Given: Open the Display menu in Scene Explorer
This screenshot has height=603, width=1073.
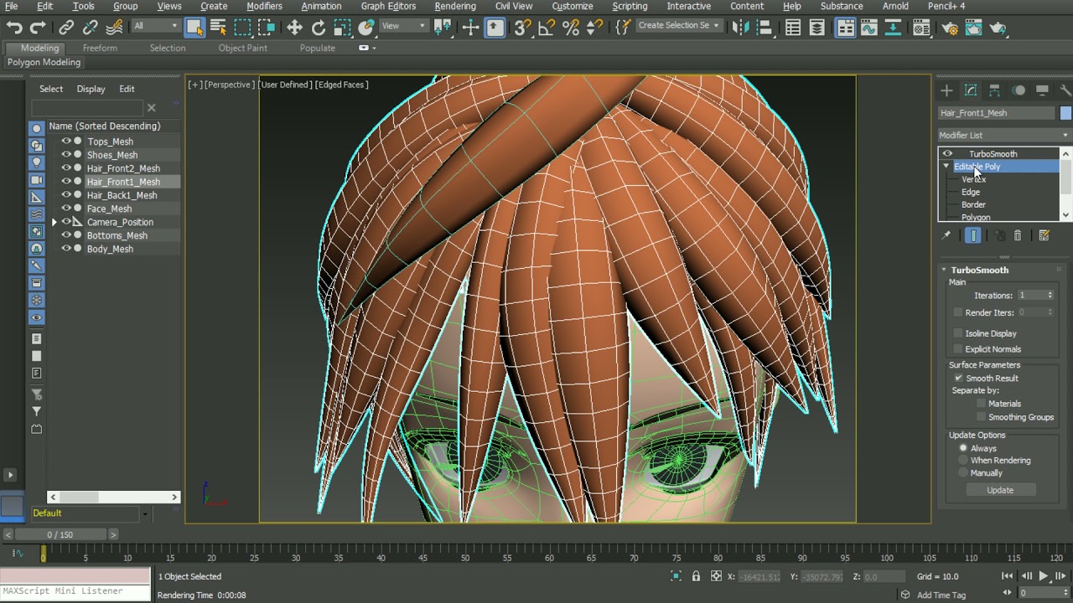Looking at the screenshot, I should click(91, 89).
